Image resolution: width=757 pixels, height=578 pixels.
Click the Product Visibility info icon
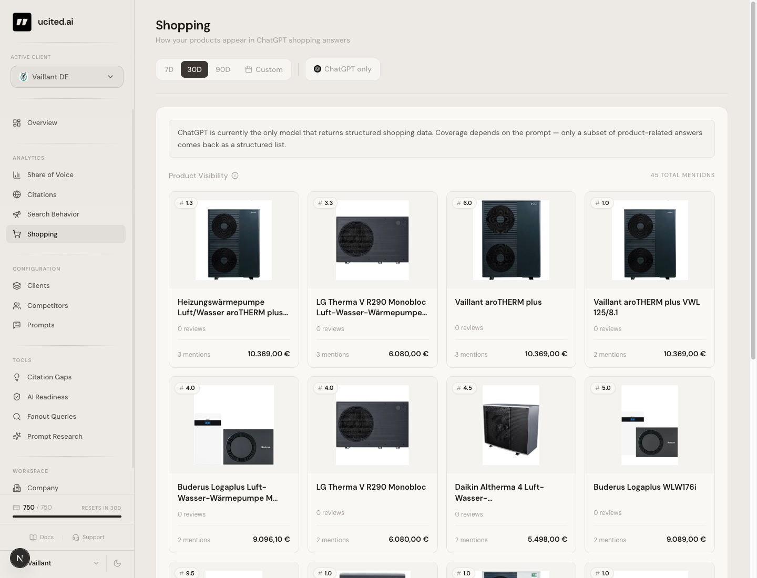point(235,176)
